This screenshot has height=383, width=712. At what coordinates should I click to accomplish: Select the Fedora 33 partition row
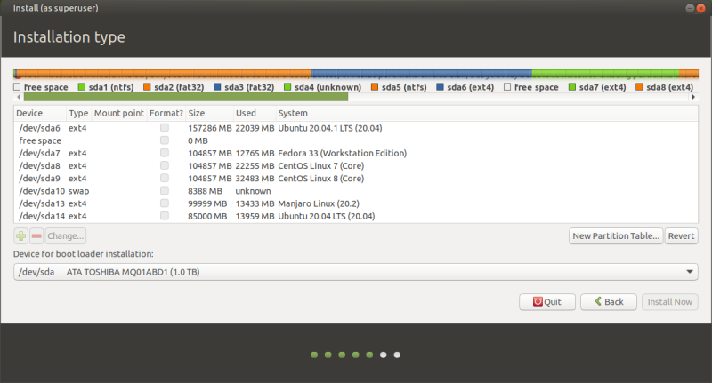click(x=356, y=153)
